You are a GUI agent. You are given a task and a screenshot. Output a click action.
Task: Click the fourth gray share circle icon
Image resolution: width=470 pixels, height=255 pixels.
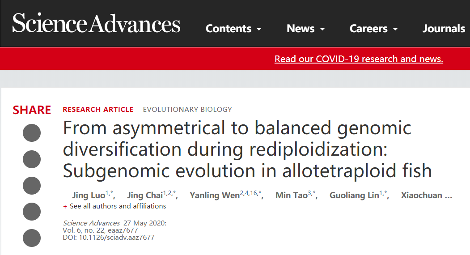click(x=32, y=212)
